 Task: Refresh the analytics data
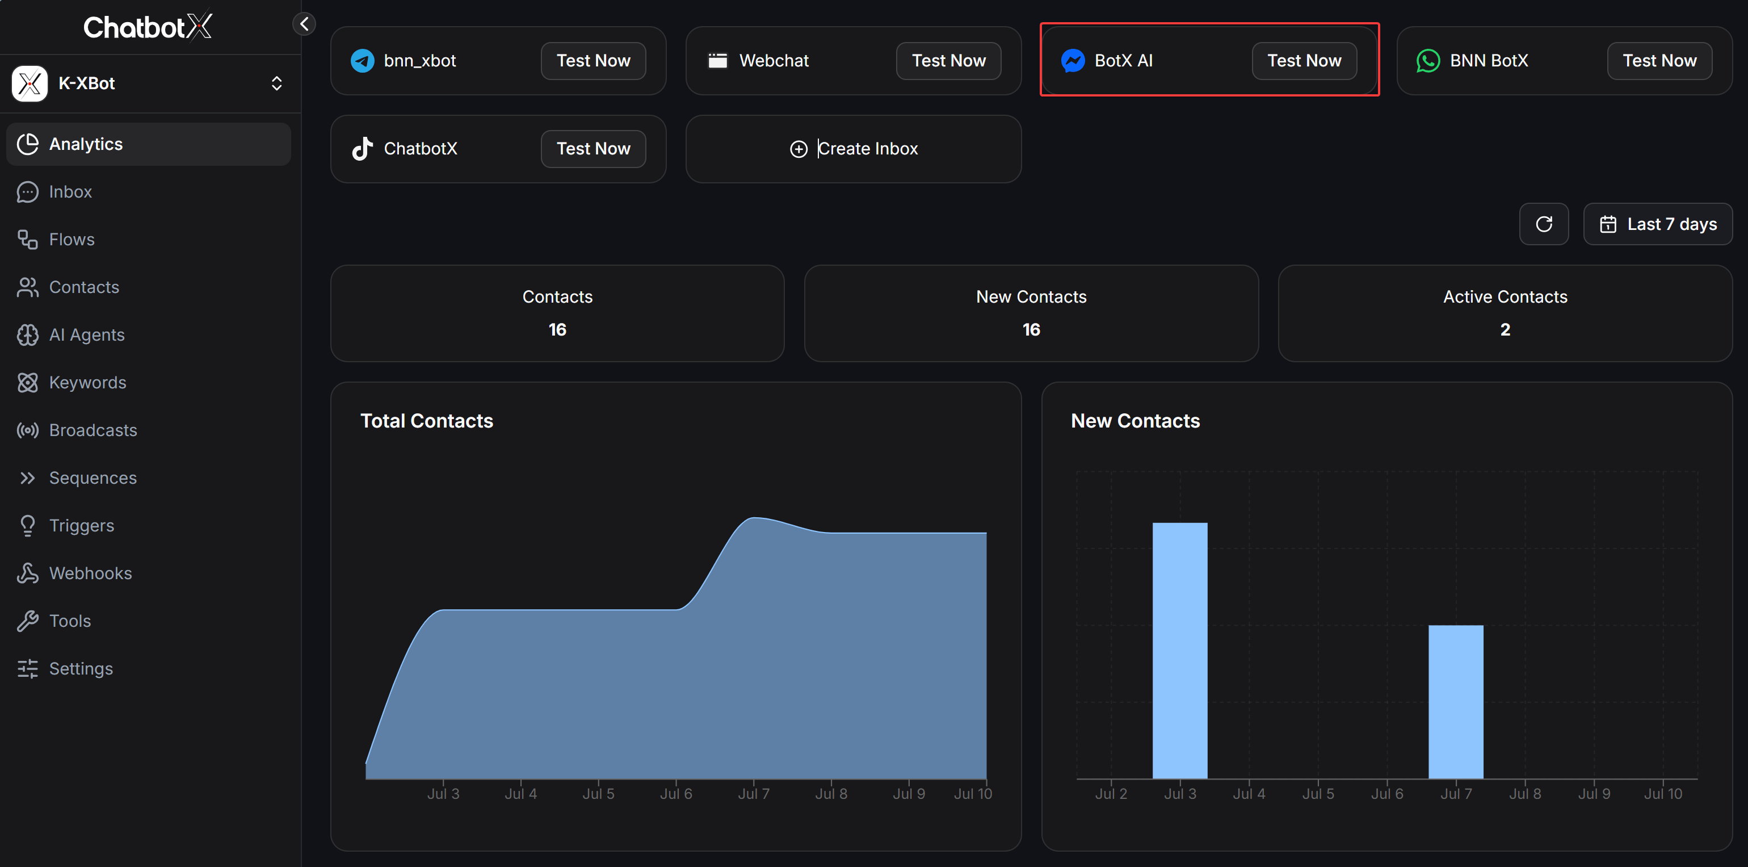pyautogui.click(x=1544, y=224)
